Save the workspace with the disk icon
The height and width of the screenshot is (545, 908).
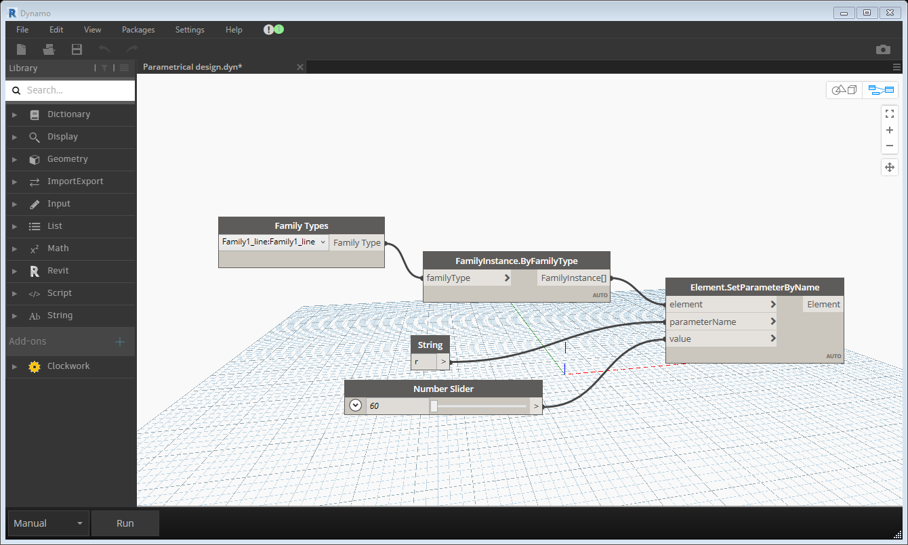pyautogui.click(x=76, y=49)
